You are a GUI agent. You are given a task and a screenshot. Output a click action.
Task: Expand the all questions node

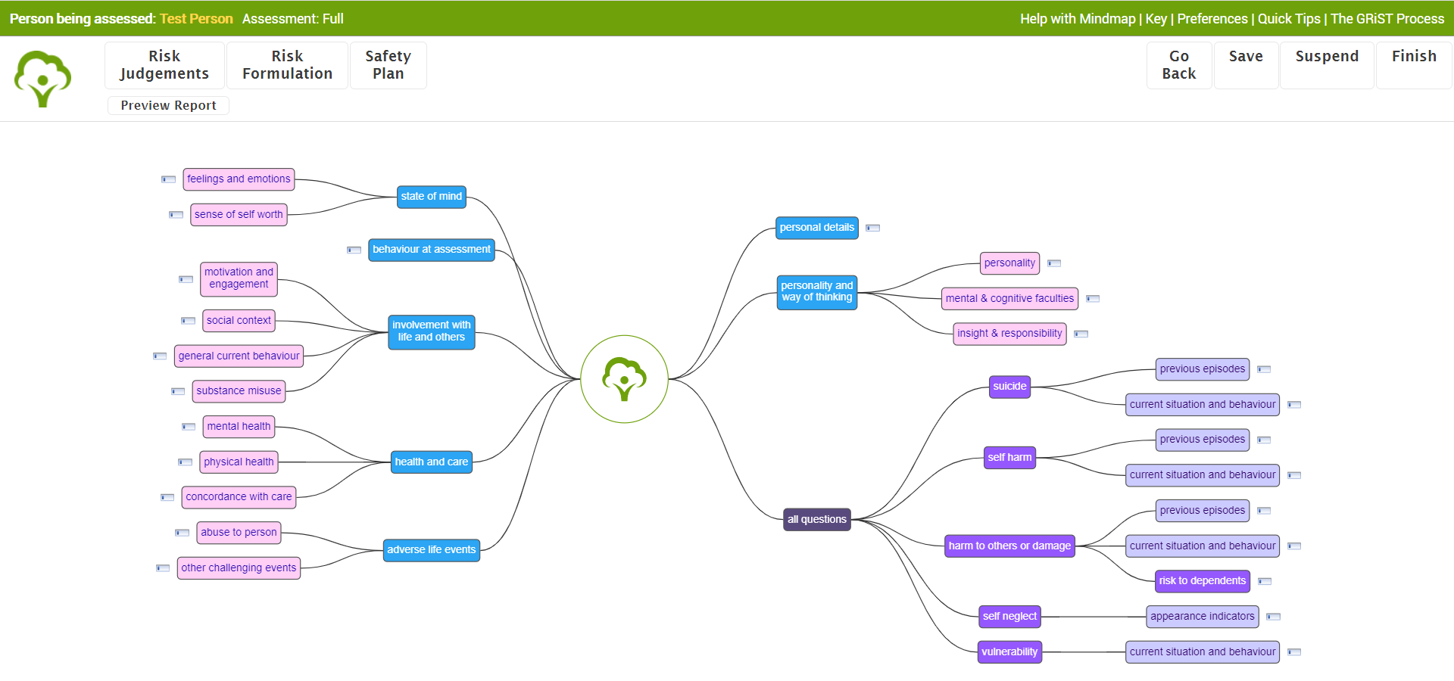[816, 519]
